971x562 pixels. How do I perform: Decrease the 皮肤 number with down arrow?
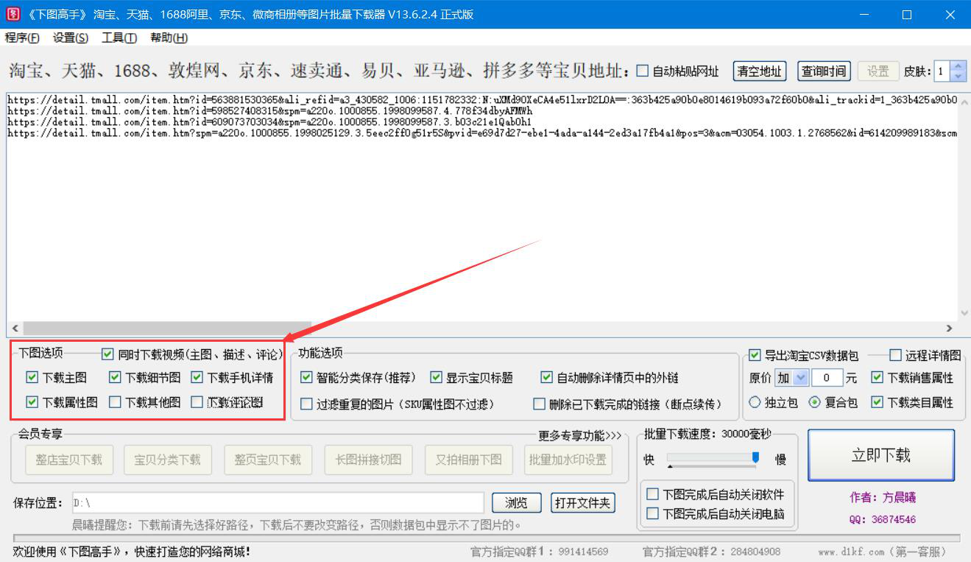[x=958, y=76]
